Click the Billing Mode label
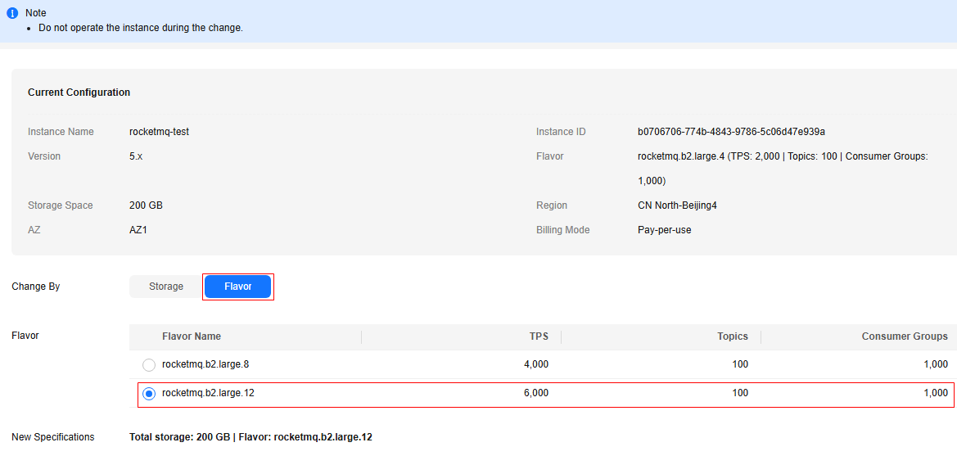Viewport: 957px width, 456px height. pos(562,230)
